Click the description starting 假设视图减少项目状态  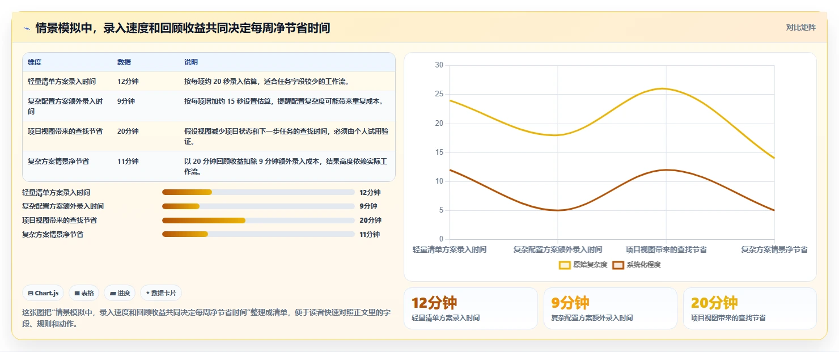click(x=286, y=136)
